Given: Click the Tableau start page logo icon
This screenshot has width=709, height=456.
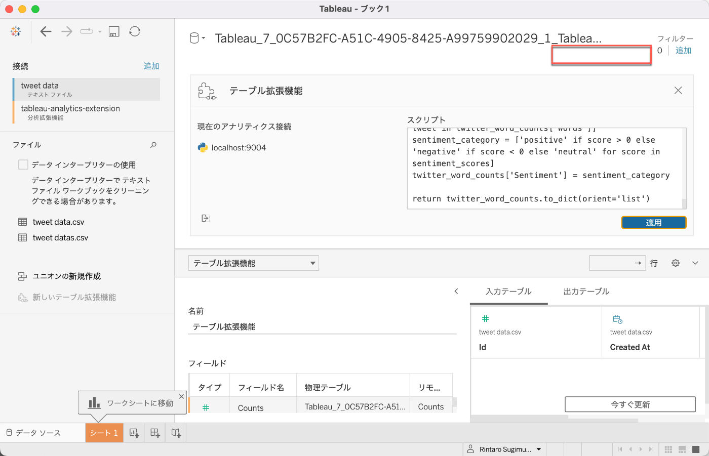Looking at the screenshot, I should pos(16,31).
